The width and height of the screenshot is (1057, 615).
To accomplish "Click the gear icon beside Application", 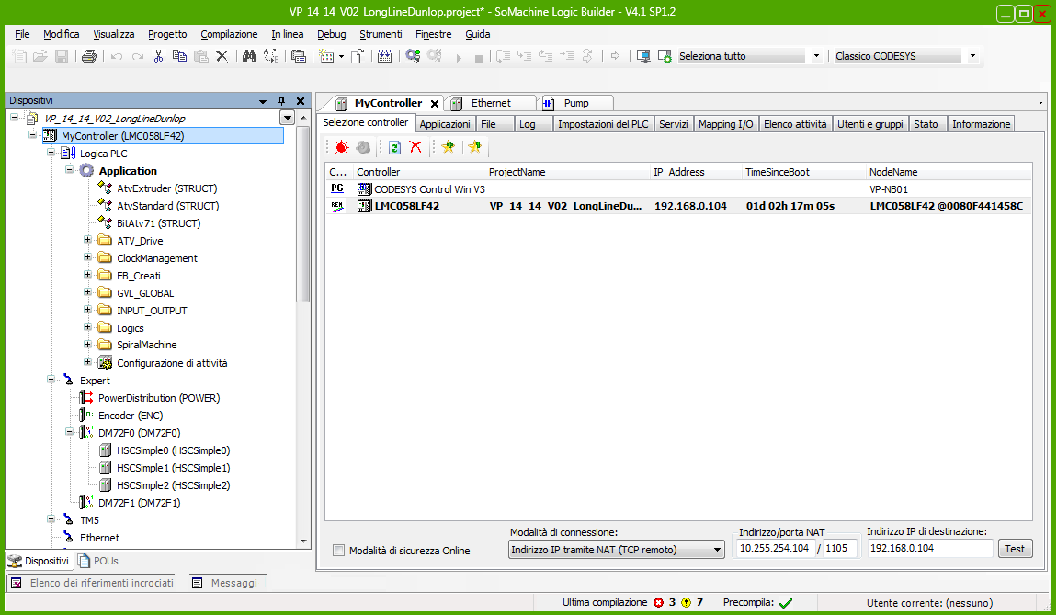I will click(x=87, y=171).
